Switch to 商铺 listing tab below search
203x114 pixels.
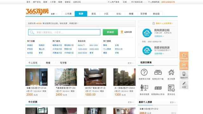pyautogui.click(x=48, y=63)
